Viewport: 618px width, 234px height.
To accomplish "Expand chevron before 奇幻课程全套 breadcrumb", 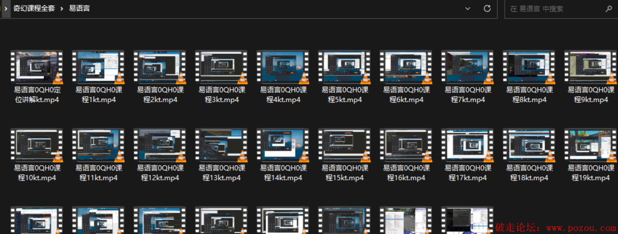I will pos(6,8).
